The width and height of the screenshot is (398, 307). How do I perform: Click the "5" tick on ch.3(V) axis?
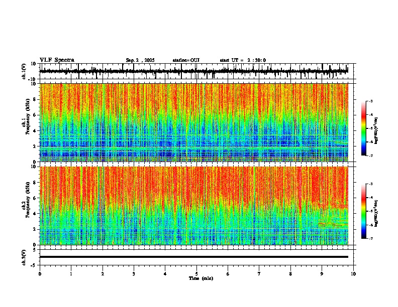[x=35, y=250]
